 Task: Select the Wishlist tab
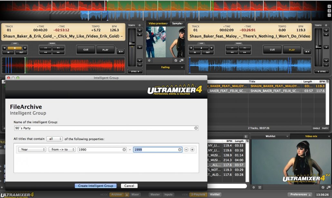pos(270,136)
